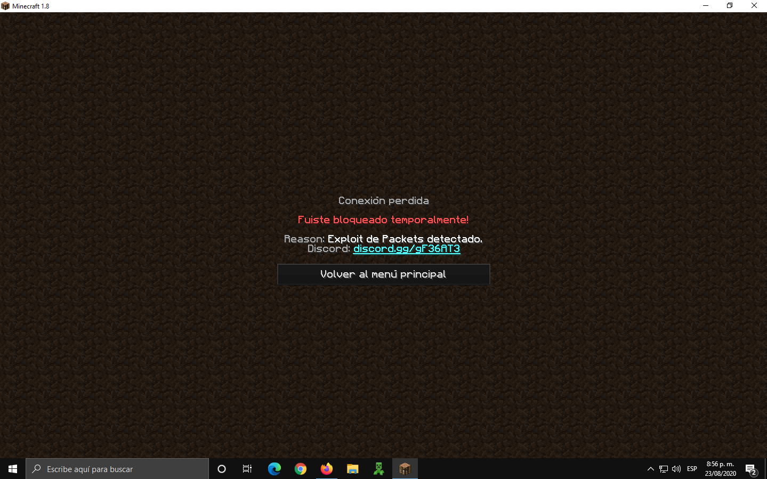Click the 'Exploit de Packets detectado.' reason text

(x=405, y=239)
